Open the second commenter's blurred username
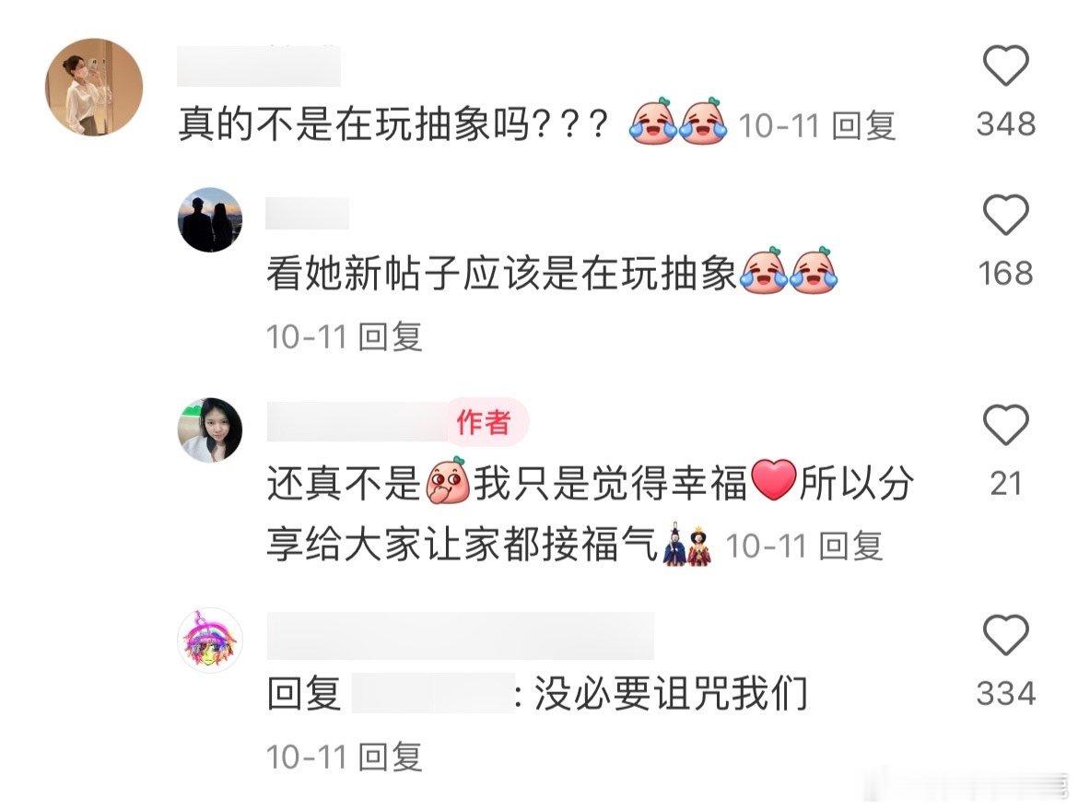1078x811 pixels. coord(308,213)
